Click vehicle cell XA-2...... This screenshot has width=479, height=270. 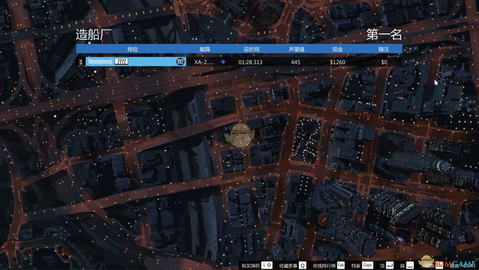204,62
